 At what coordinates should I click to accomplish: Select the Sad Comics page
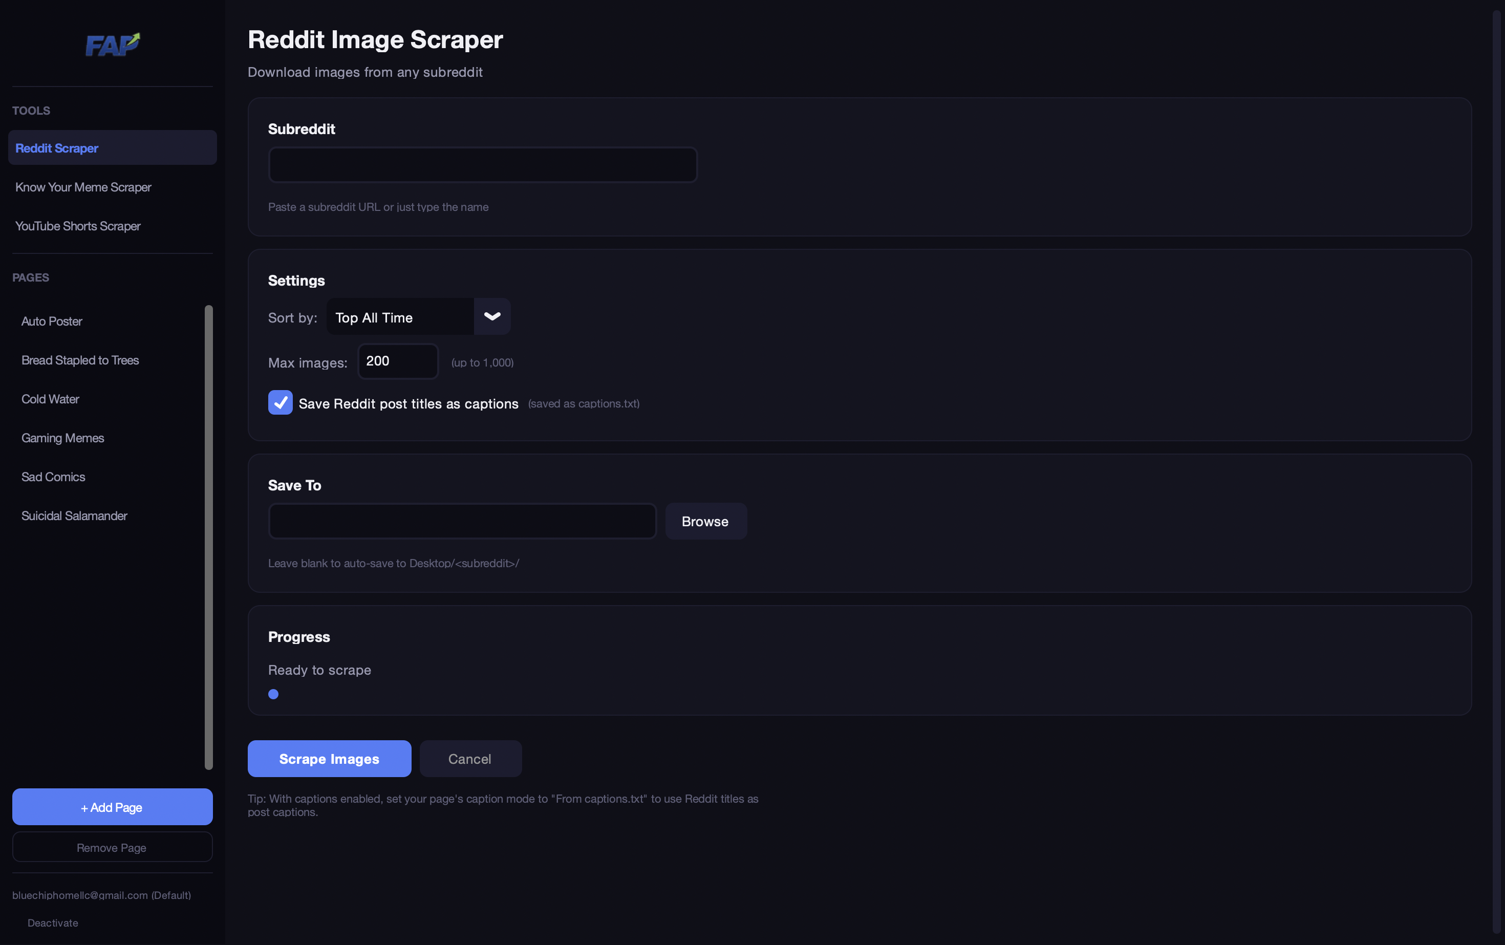click(53, 476)
